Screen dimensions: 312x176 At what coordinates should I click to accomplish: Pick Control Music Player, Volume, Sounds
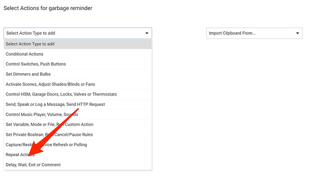point(78,114)
